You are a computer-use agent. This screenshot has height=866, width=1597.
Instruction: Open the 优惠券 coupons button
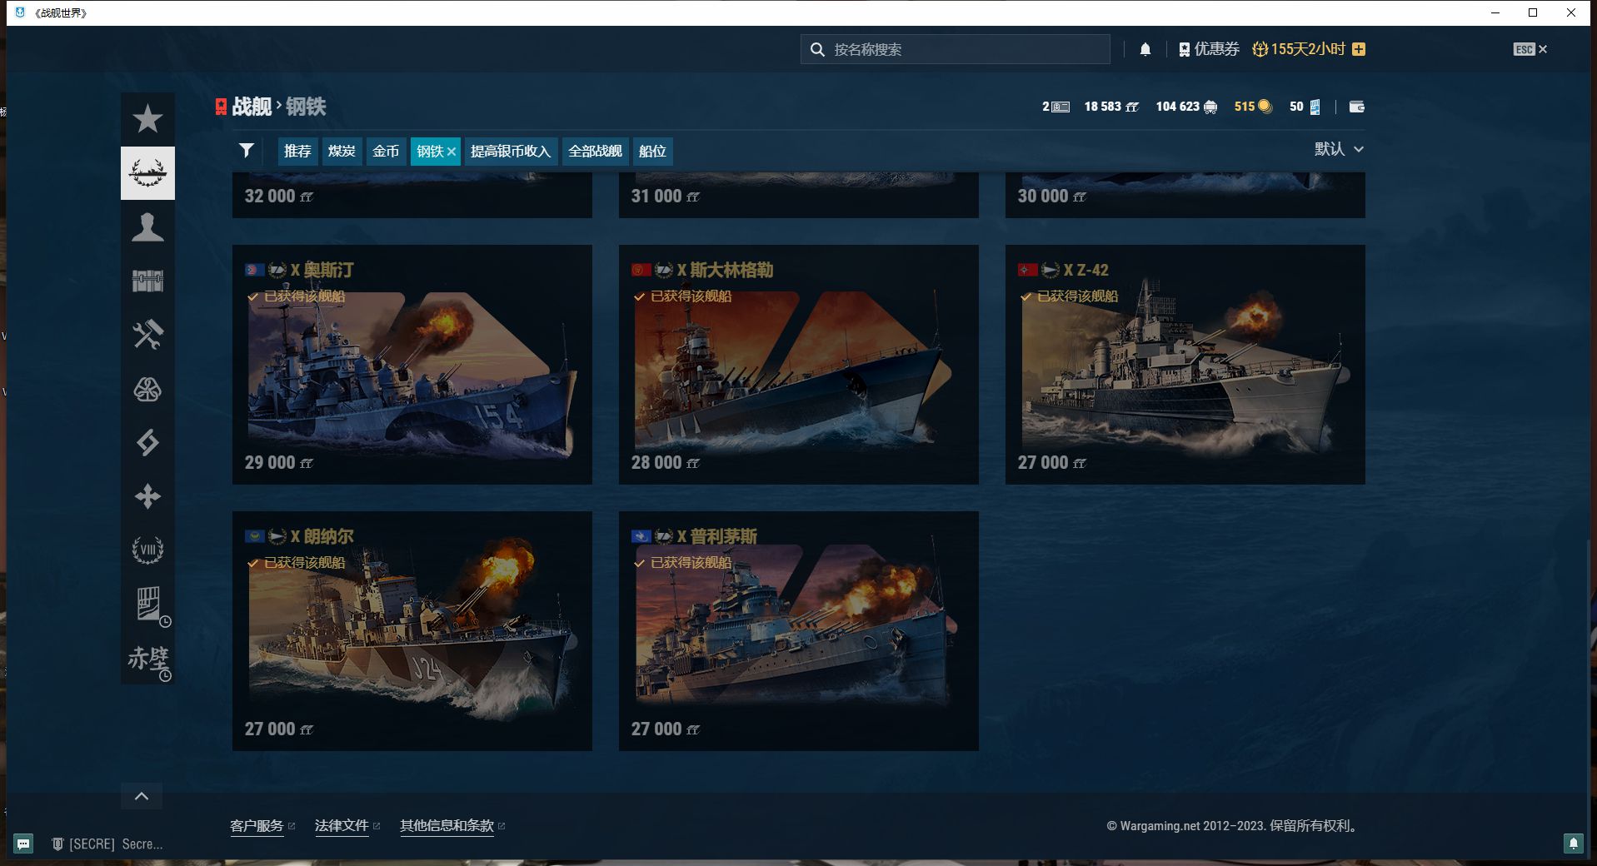tap(1209, 49)
